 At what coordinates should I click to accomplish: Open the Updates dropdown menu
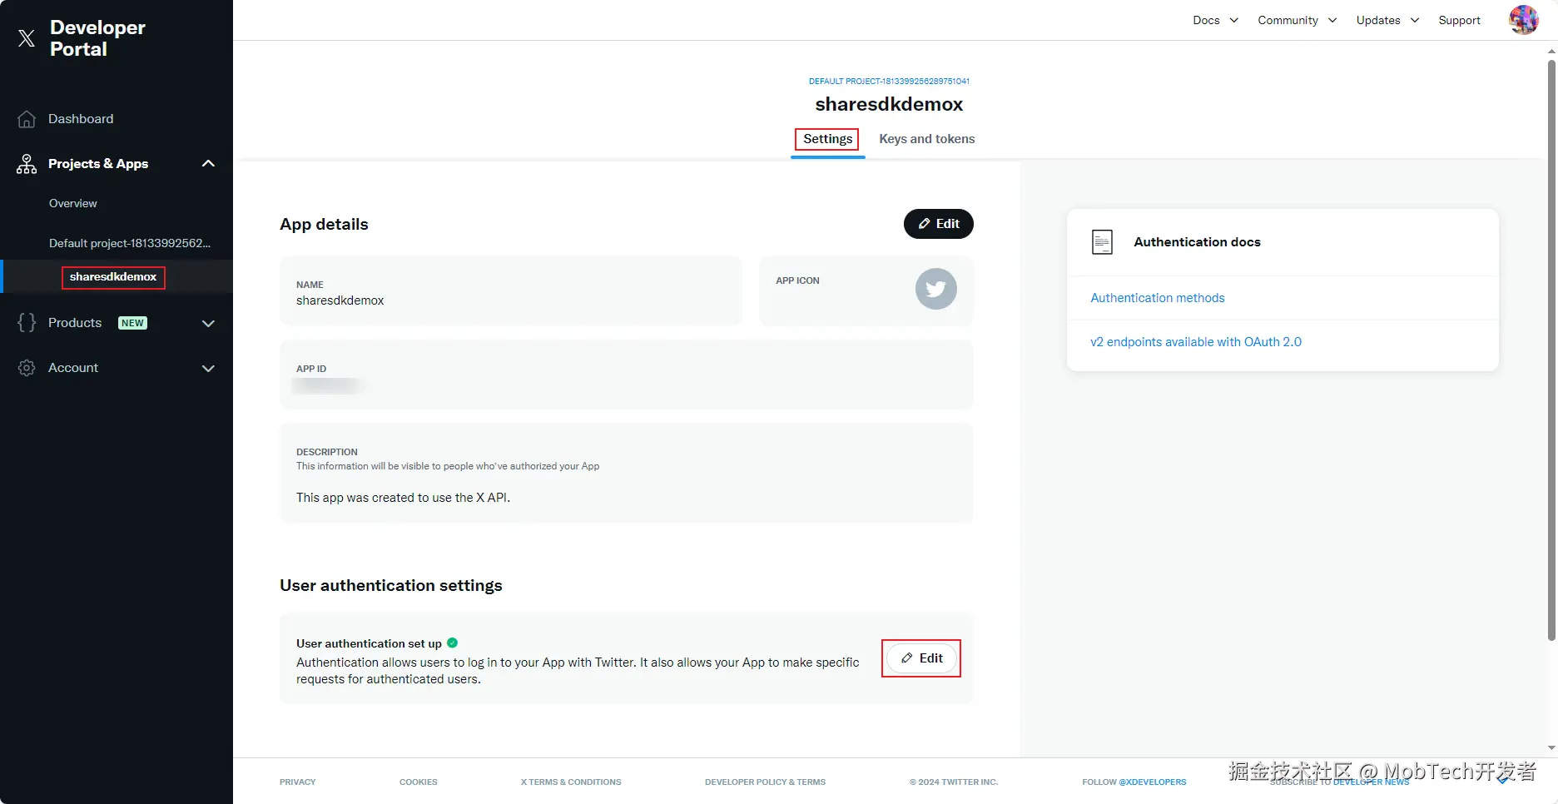click(x=1387, y=20)
